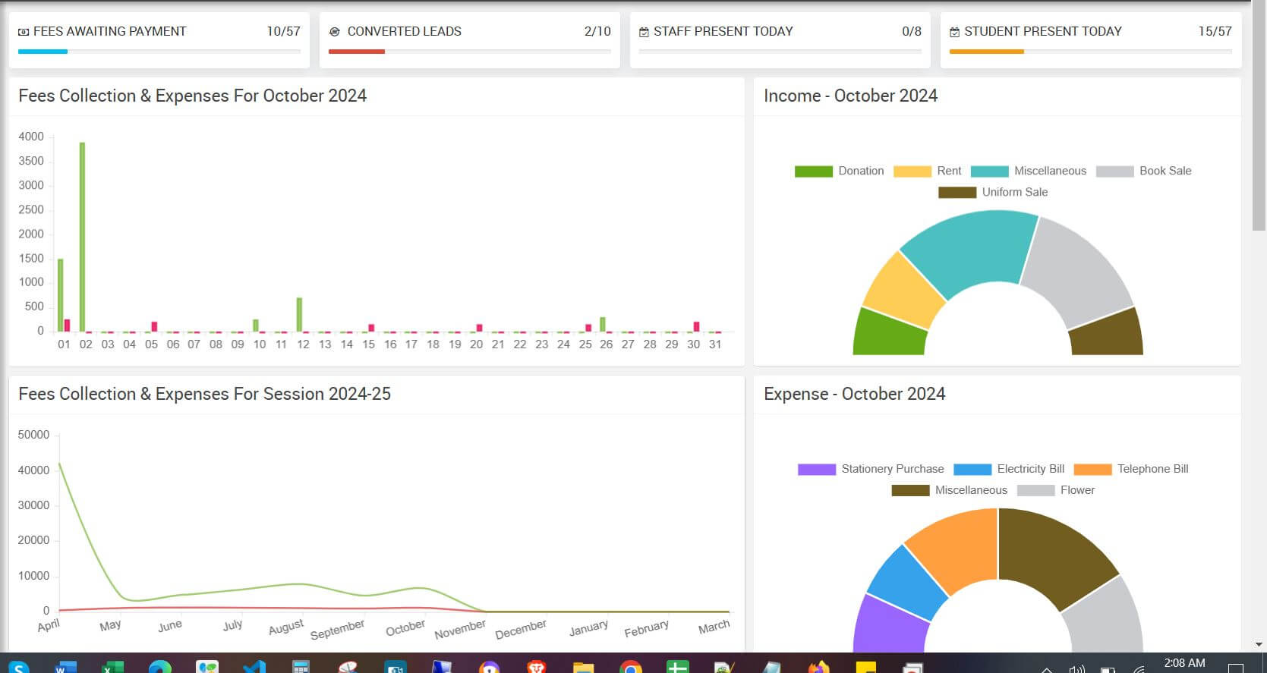1267x673 pixels.
Task: Open the volume control in the system tray
Action: click(1076, 668)
